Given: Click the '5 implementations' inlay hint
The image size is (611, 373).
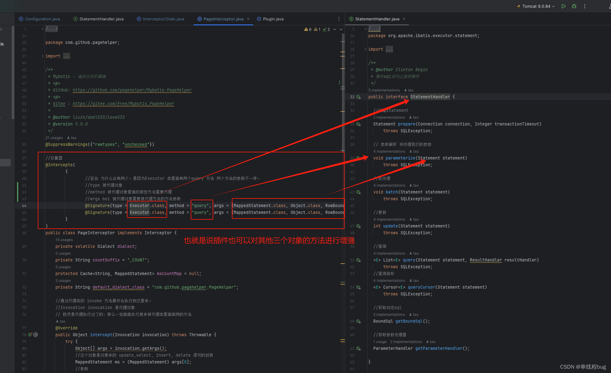Looking at the screenshot, I should [384, 90].
